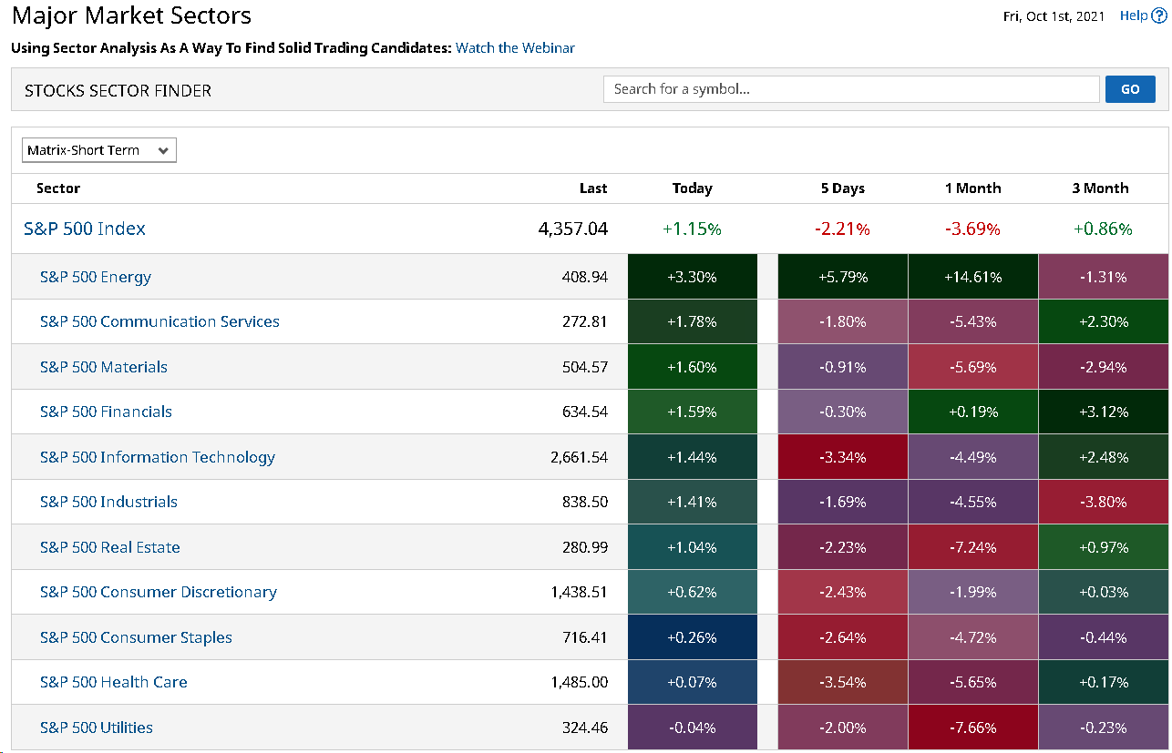Click Utilities' -0.04% Today cell
Image resolution: width=1172 pixels, height=753 pixels.
pyautogui.click(x=693, y=728)
